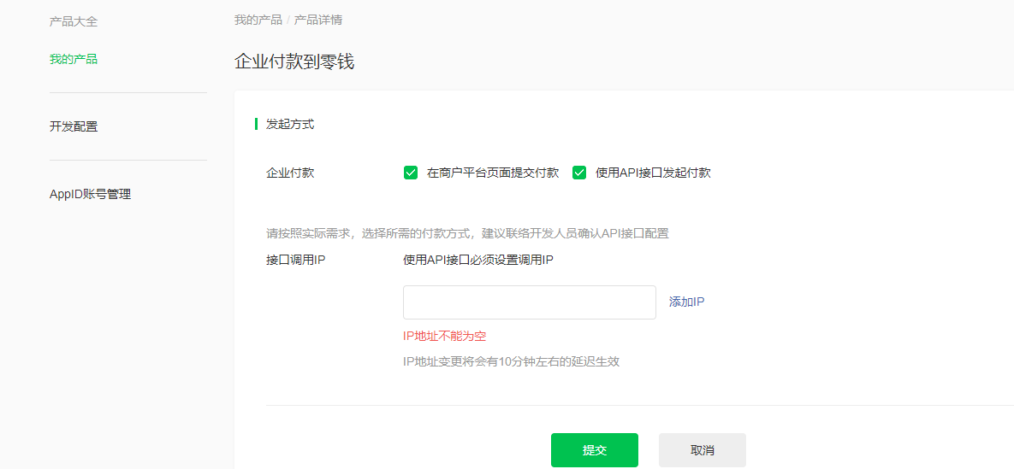The image size is (1014, 469).
Task: Click the 添加IP link
Action: (687, 302)
